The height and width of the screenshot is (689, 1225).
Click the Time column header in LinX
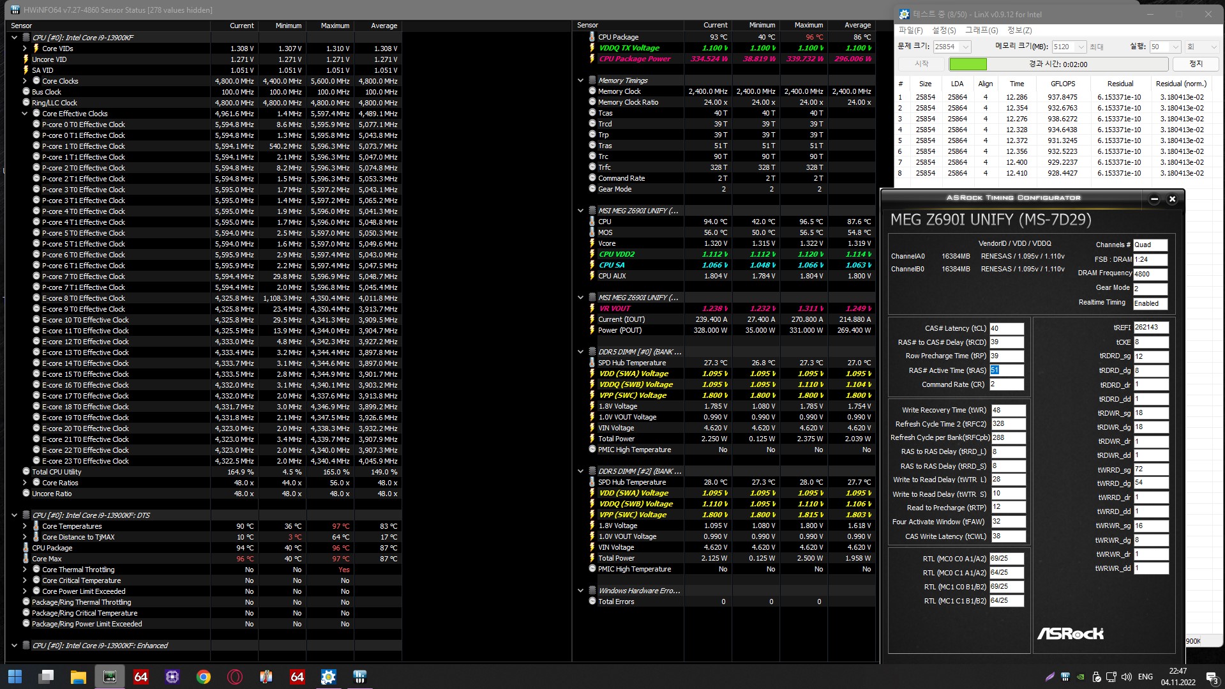pyautogui.click(x=1017, y=84)
